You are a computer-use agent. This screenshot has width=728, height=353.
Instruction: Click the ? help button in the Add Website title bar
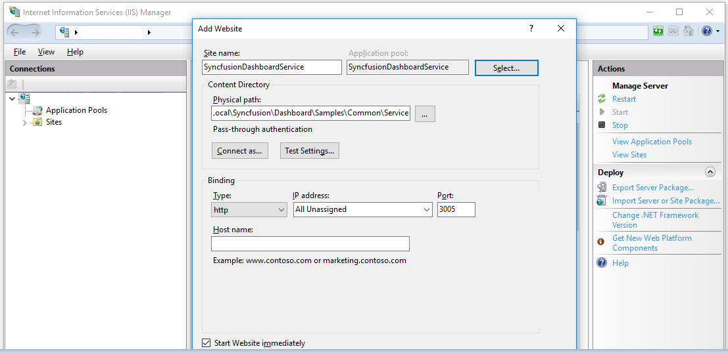531,29
